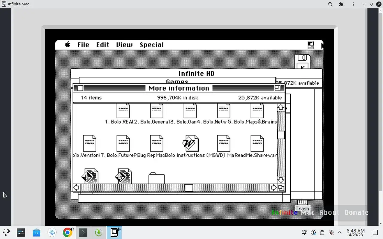This screenshot has width=383, height=239.
Task: Click the Games window title bar
Action: (x=177, y=81)
